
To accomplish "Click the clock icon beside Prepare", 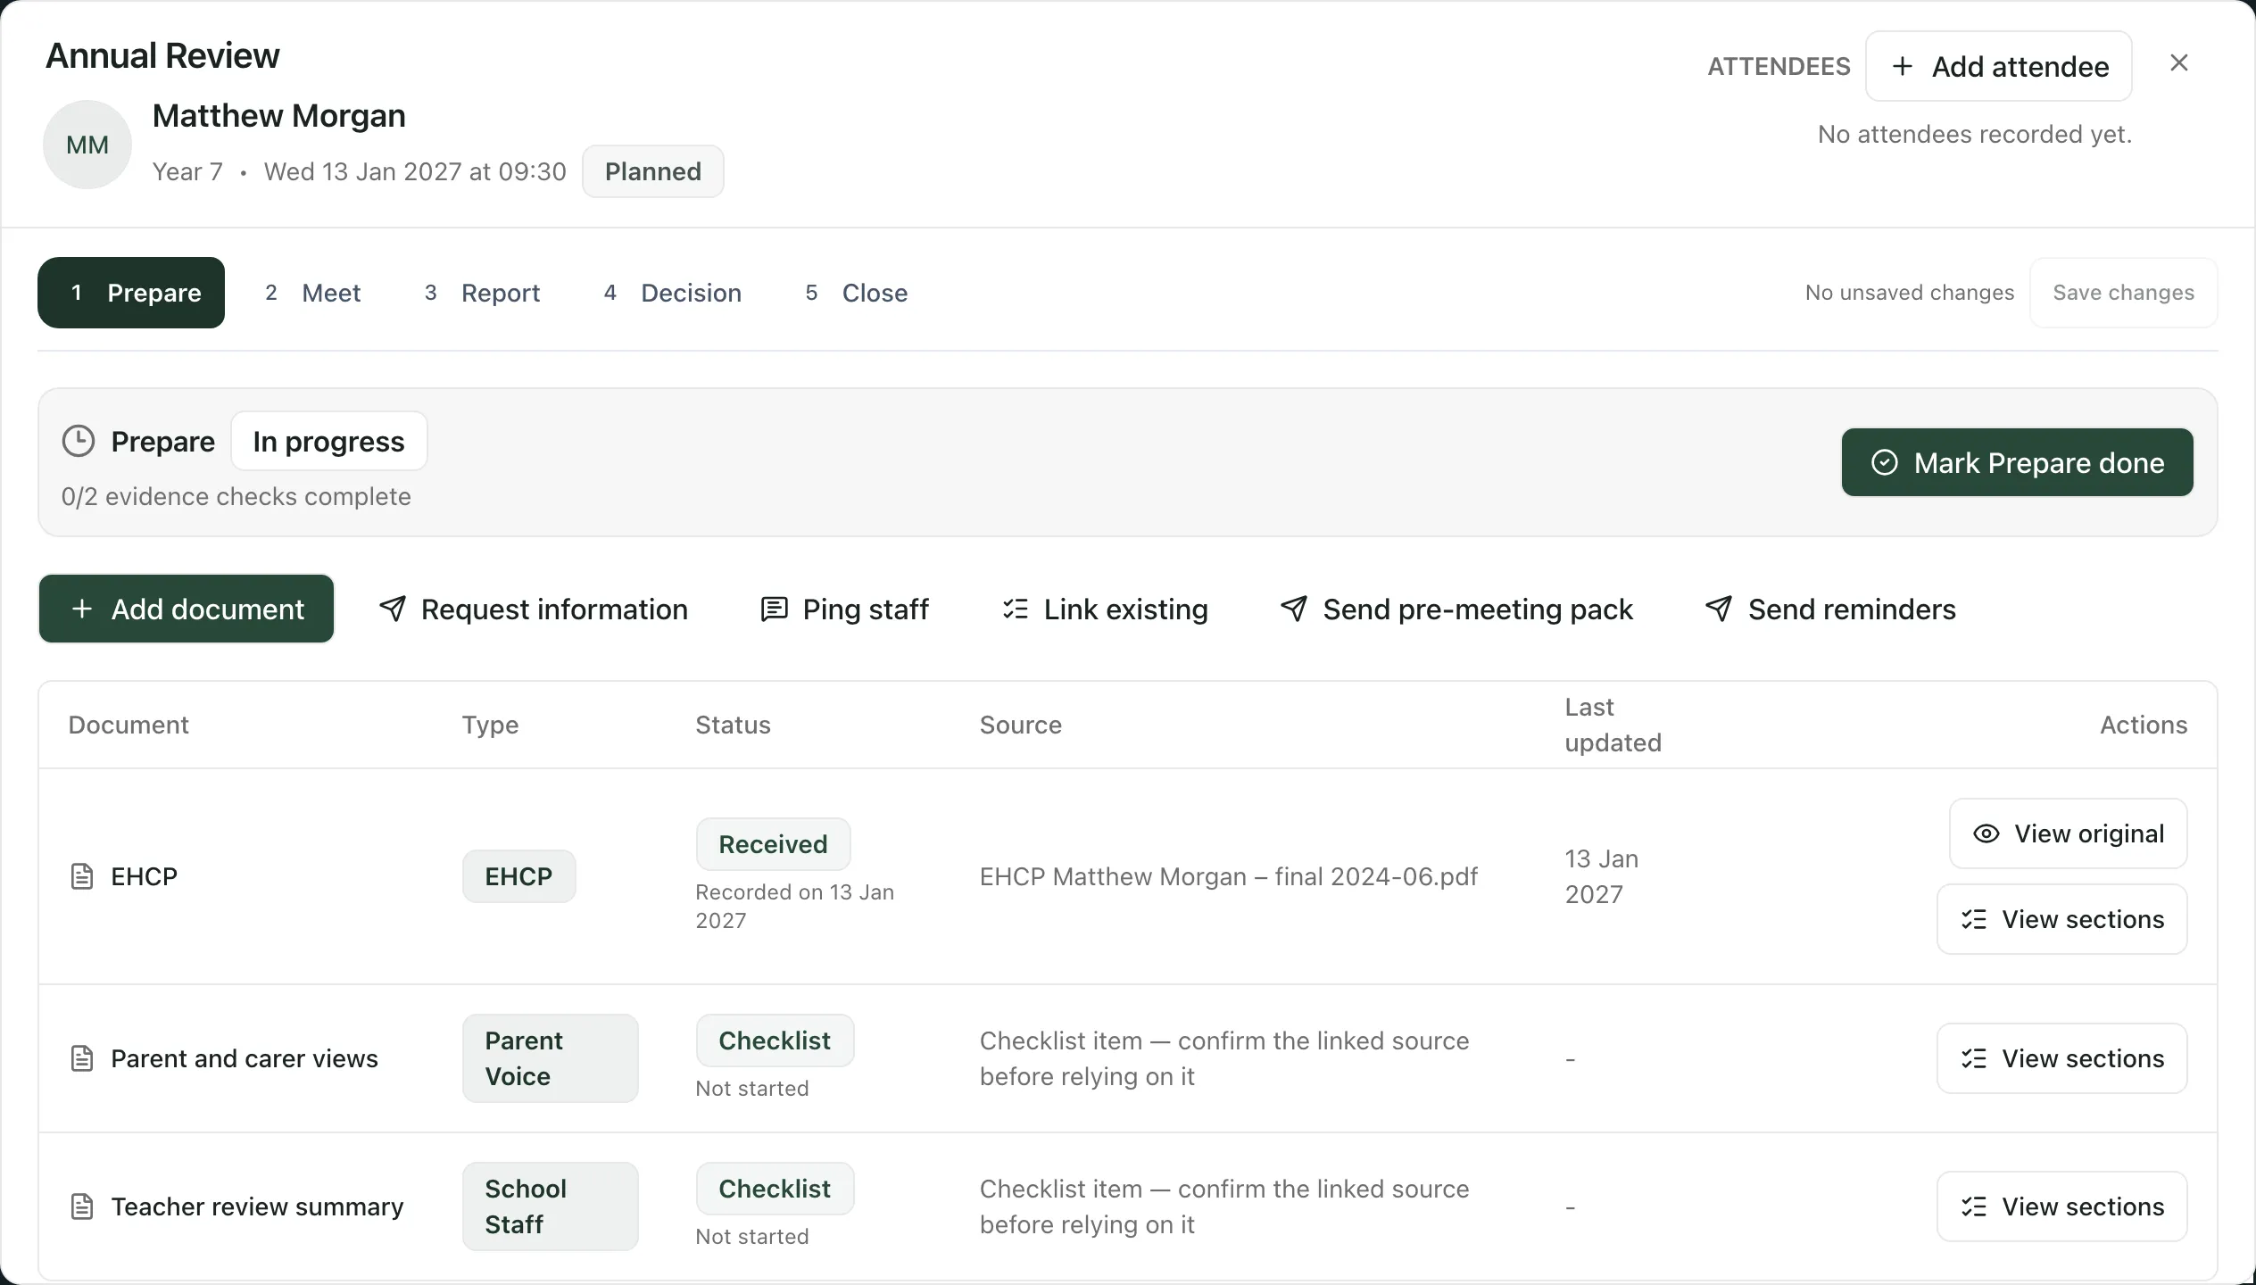I will tap(79, 441).
